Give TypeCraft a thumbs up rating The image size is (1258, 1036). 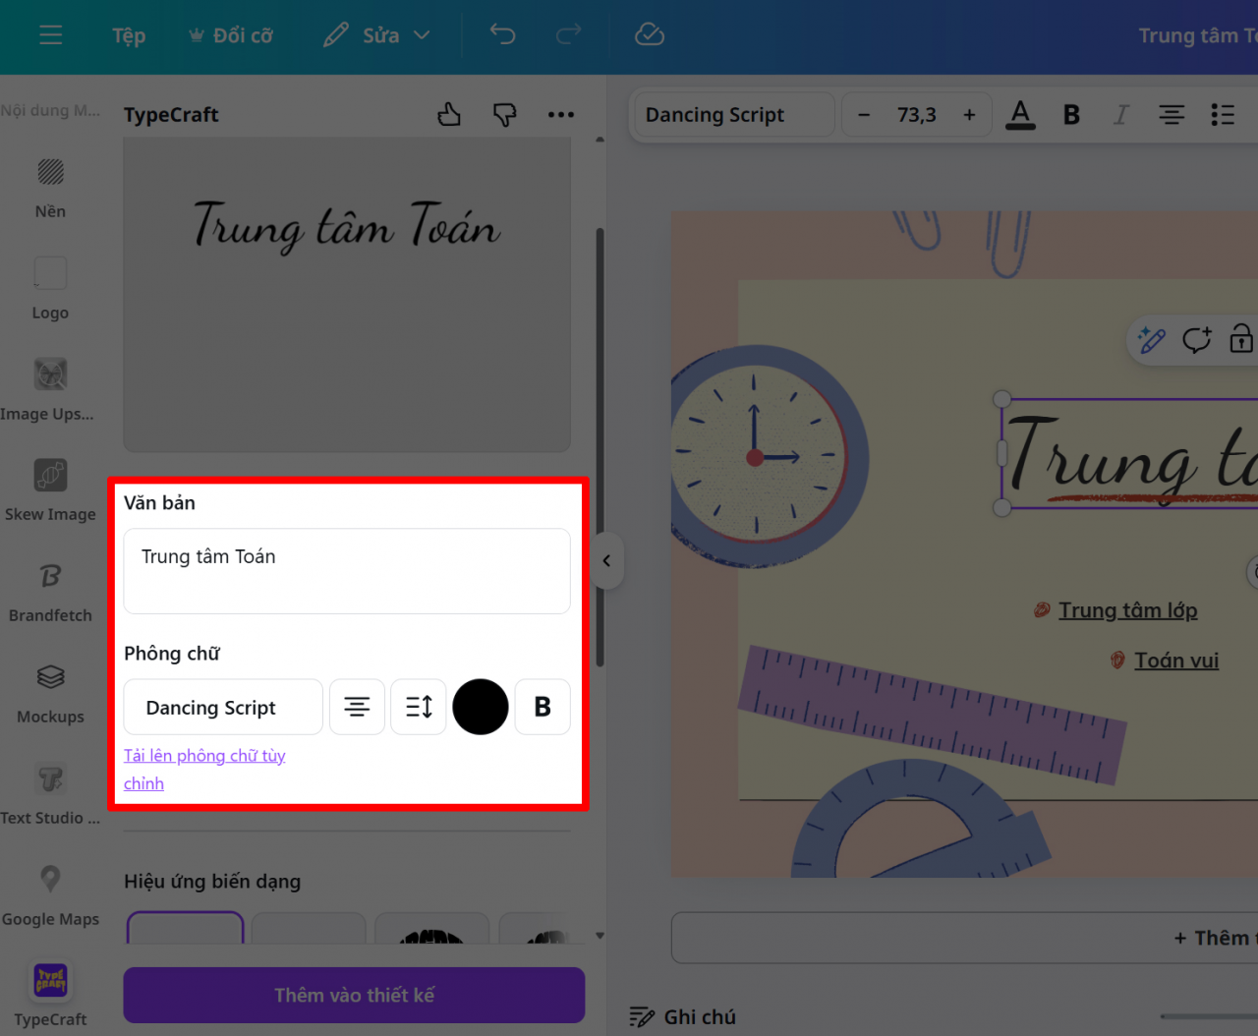click(x=449, y=114)
